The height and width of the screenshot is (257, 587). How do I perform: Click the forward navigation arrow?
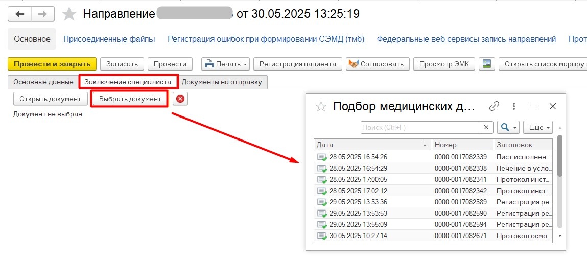coord(43,14)
